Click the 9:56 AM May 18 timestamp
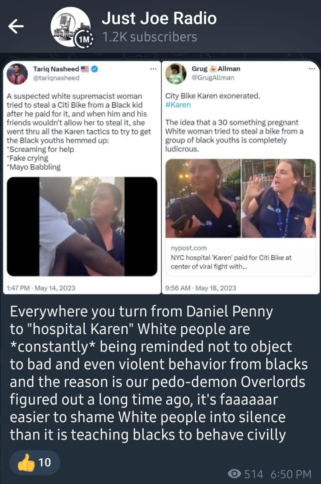 point(201,287)
